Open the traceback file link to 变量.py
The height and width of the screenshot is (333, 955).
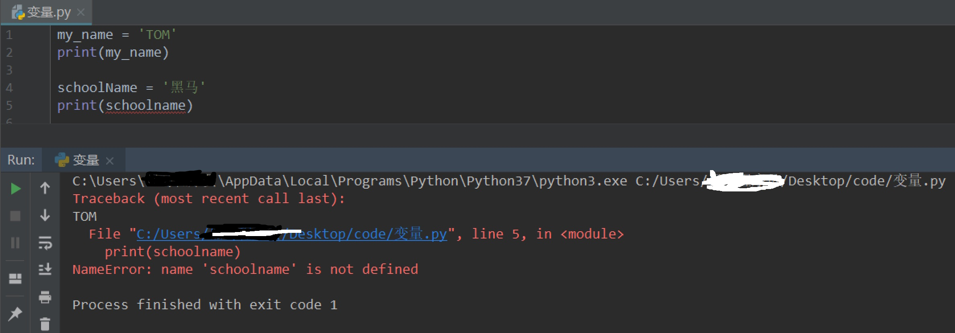(x=292, y=234)
